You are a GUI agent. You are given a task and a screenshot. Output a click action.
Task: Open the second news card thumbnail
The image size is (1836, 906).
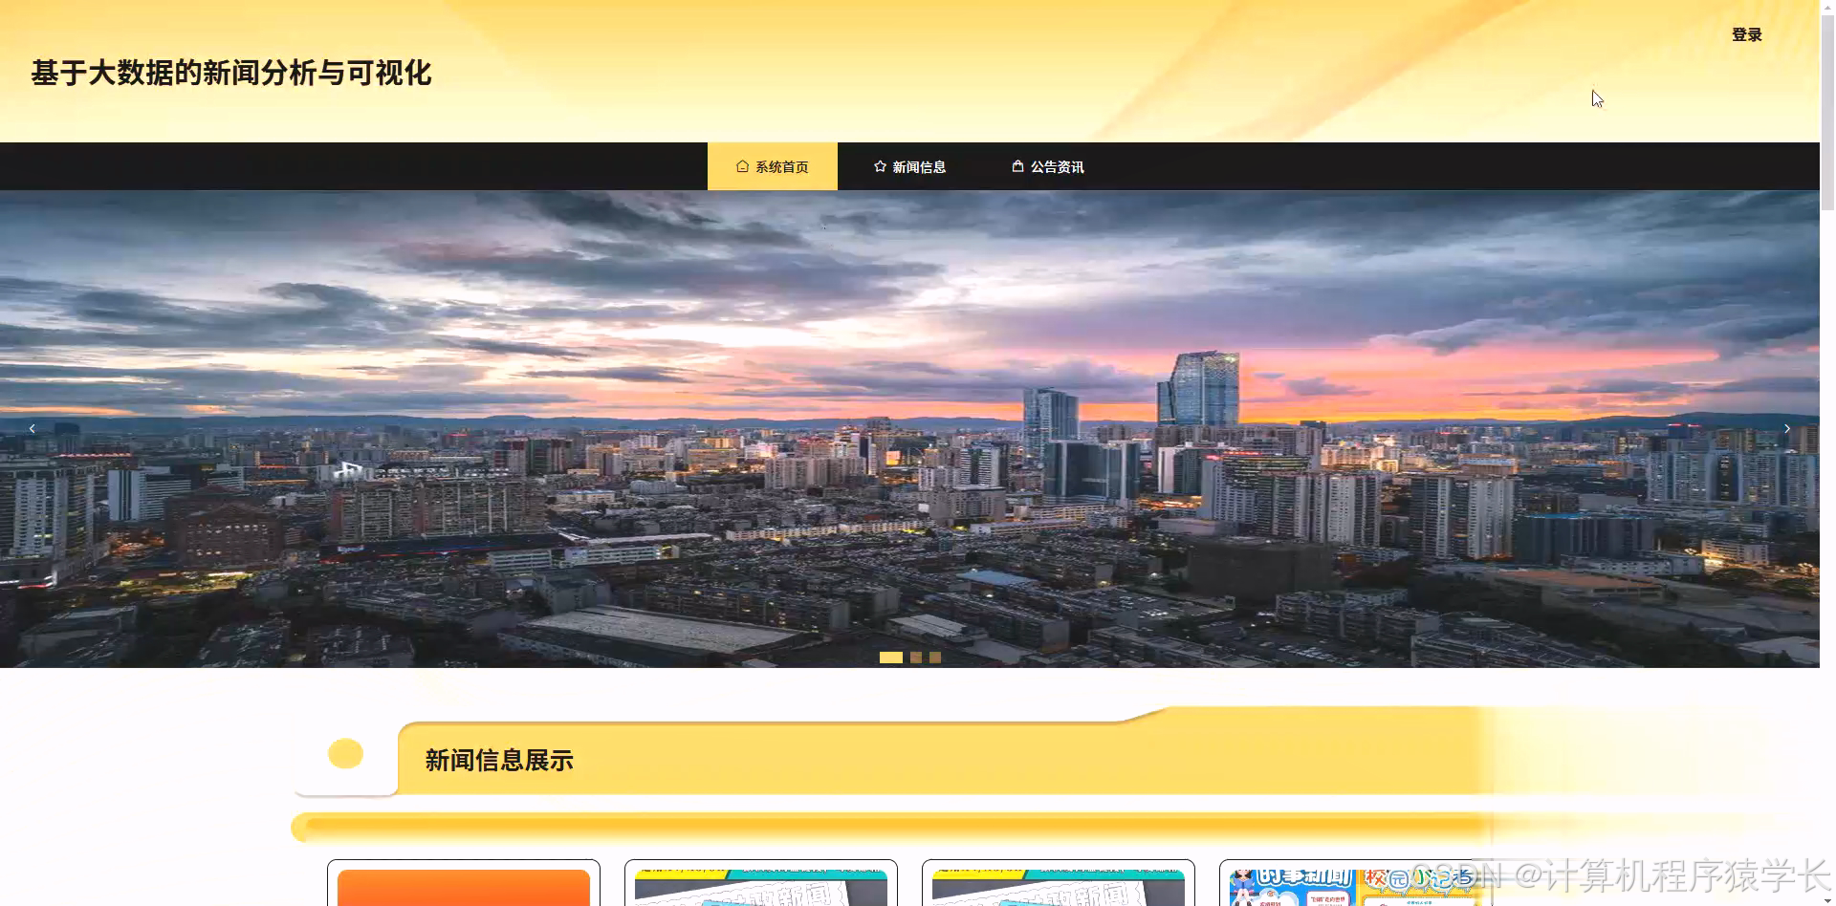coord(761,887)
